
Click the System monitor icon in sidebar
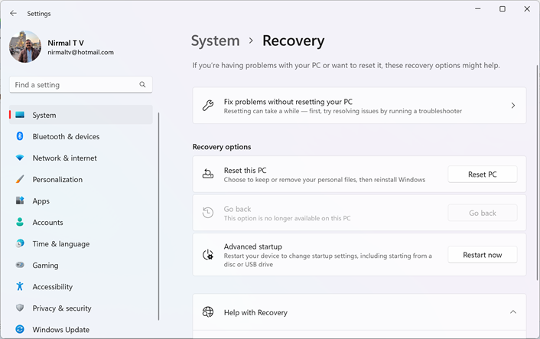click(x=20, y=115)
